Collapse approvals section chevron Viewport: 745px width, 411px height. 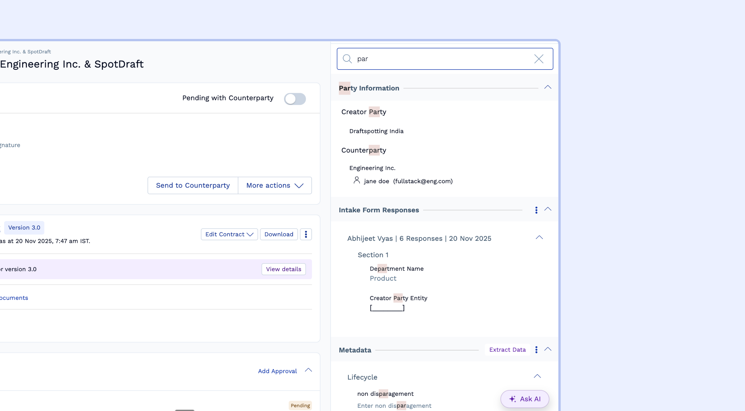pos(308,370)
